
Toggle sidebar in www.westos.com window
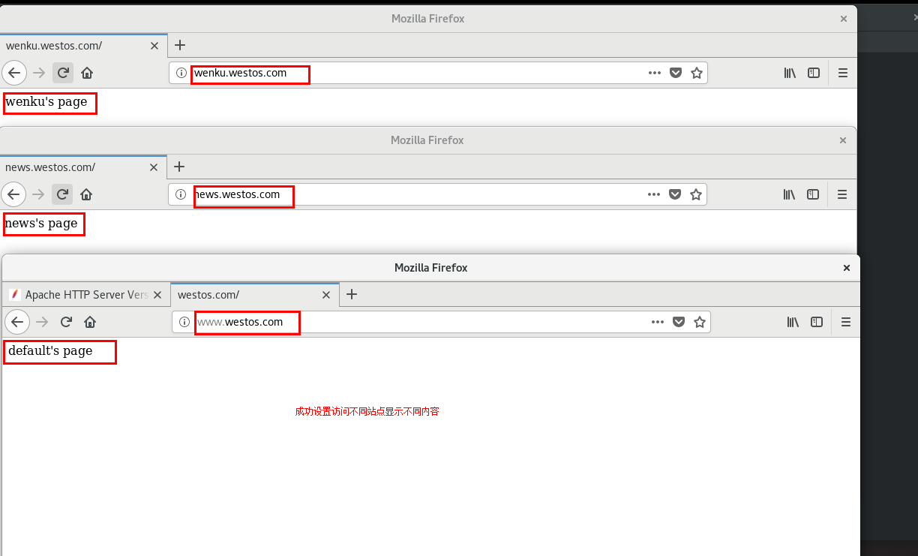[x=817, y=322]
